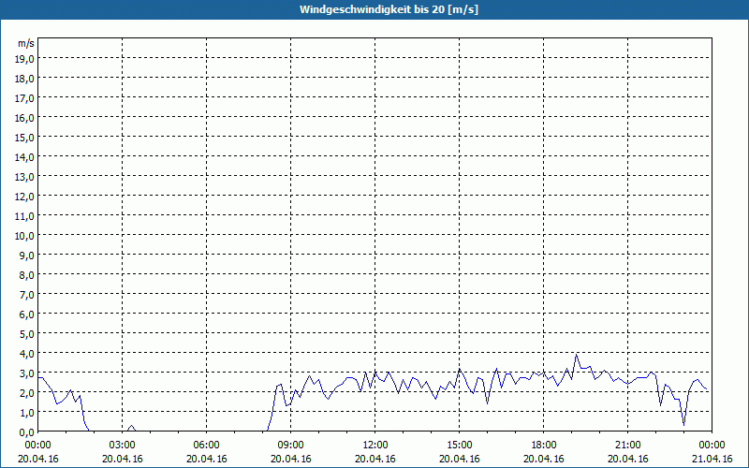Click the small wind blip after 03:00
This screenshot has width=749, height=468.
[x=131, y=426]
